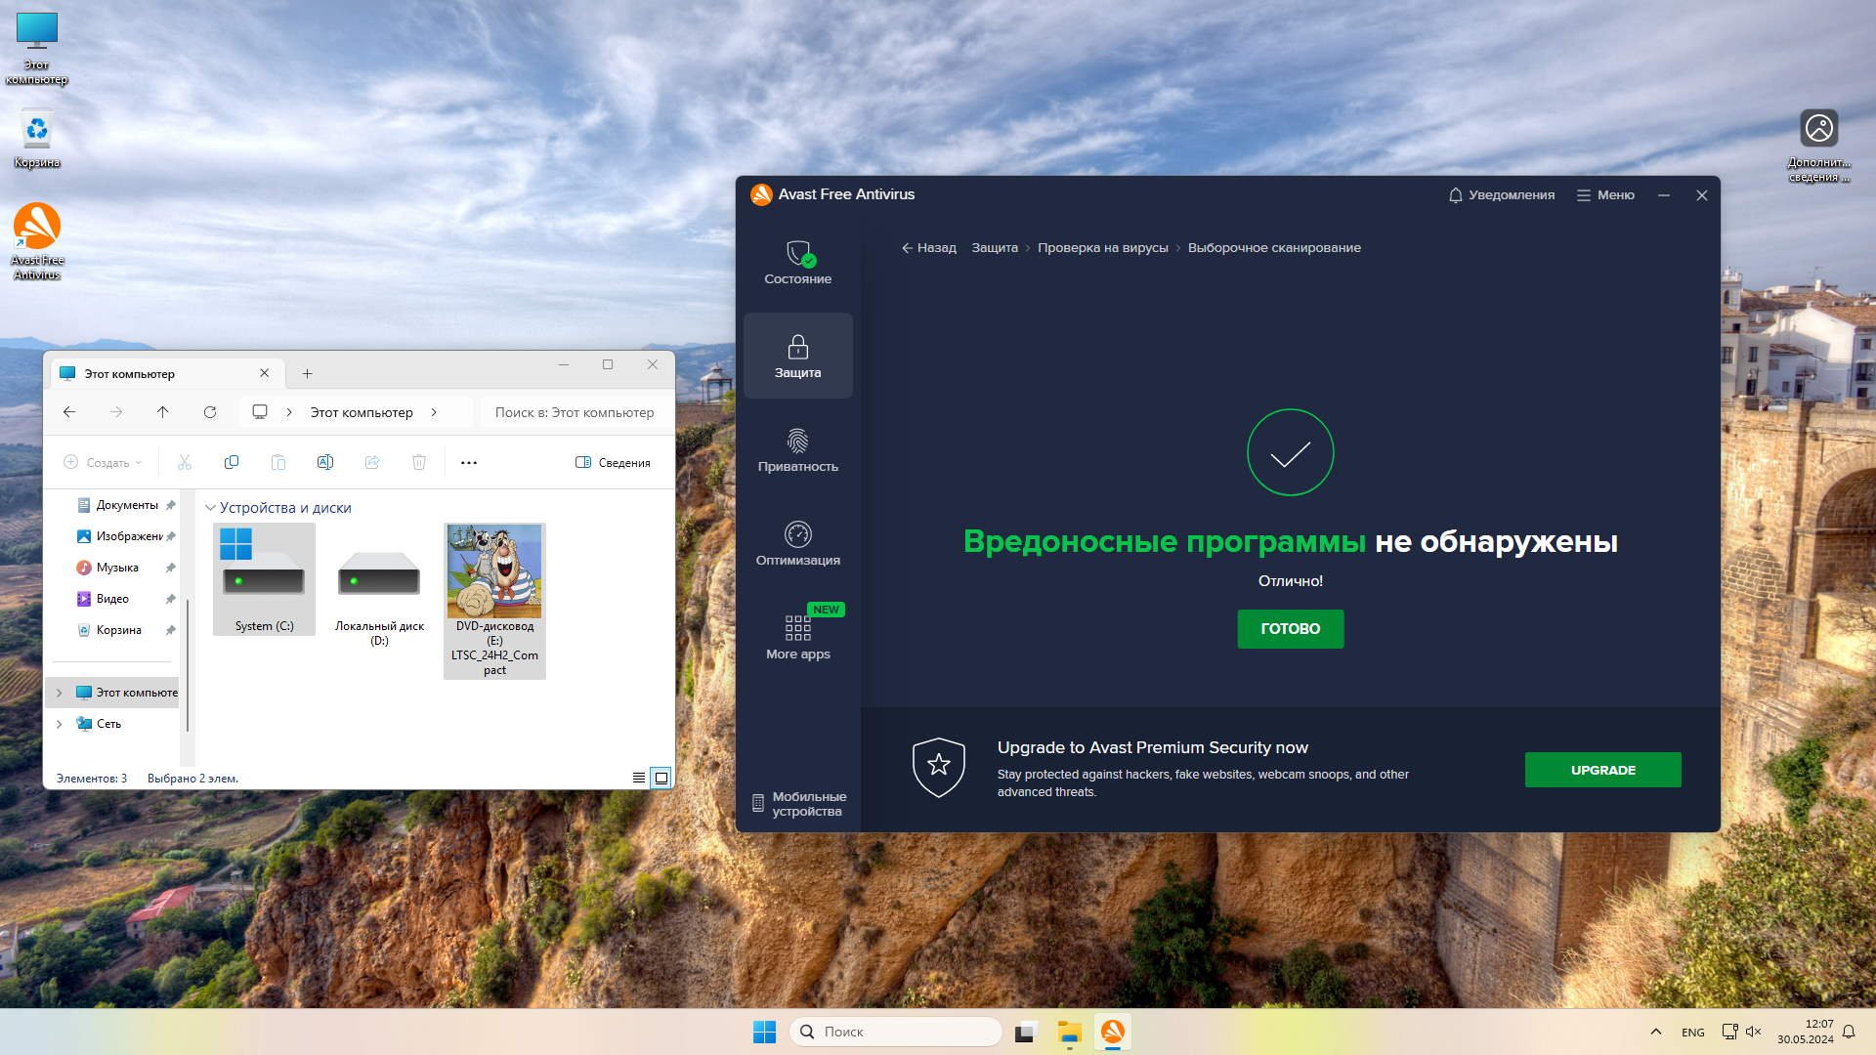Screen dimensions: 1876x1055
Task: Click the UPGRADE button
Action: pyautogui.click(x=1602, y=770)
